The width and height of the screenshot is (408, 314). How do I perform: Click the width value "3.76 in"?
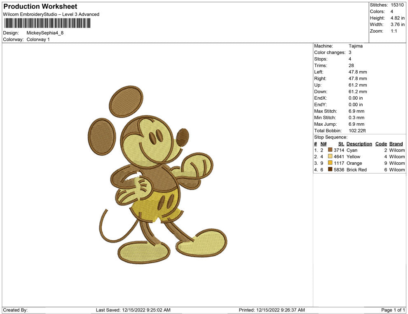click(x=397, y=24)
